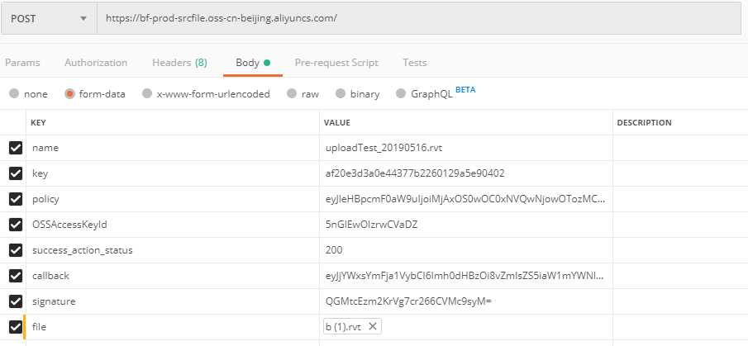Viewport: 748px width, 346px height.
Task: Click the request URL field
Action: [422, 18]
